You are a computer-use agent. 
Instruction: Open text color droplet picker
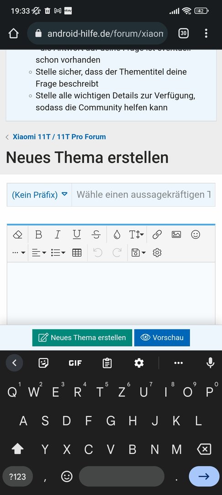pos(117,235)
